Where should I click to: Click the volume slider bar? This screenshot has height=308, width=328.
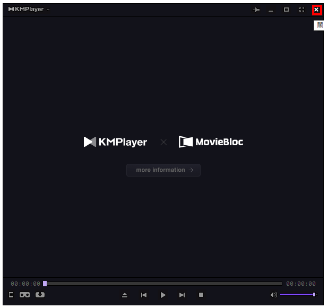coord(299,295)
